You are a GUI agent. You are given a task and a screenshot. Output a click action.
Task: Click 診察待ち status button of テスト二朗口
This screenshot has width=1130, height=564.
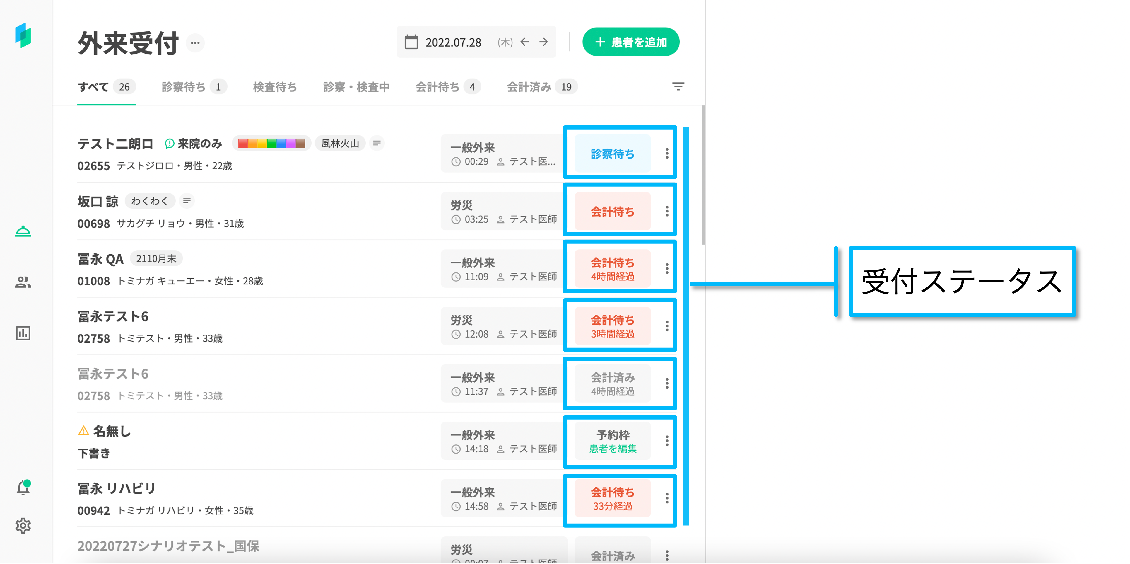click(612, 154)
